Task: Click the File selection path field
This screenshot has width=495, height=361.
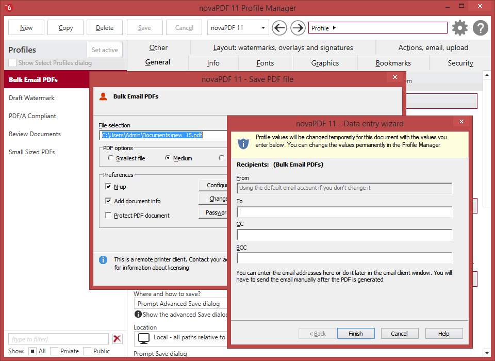Action: 163,135
